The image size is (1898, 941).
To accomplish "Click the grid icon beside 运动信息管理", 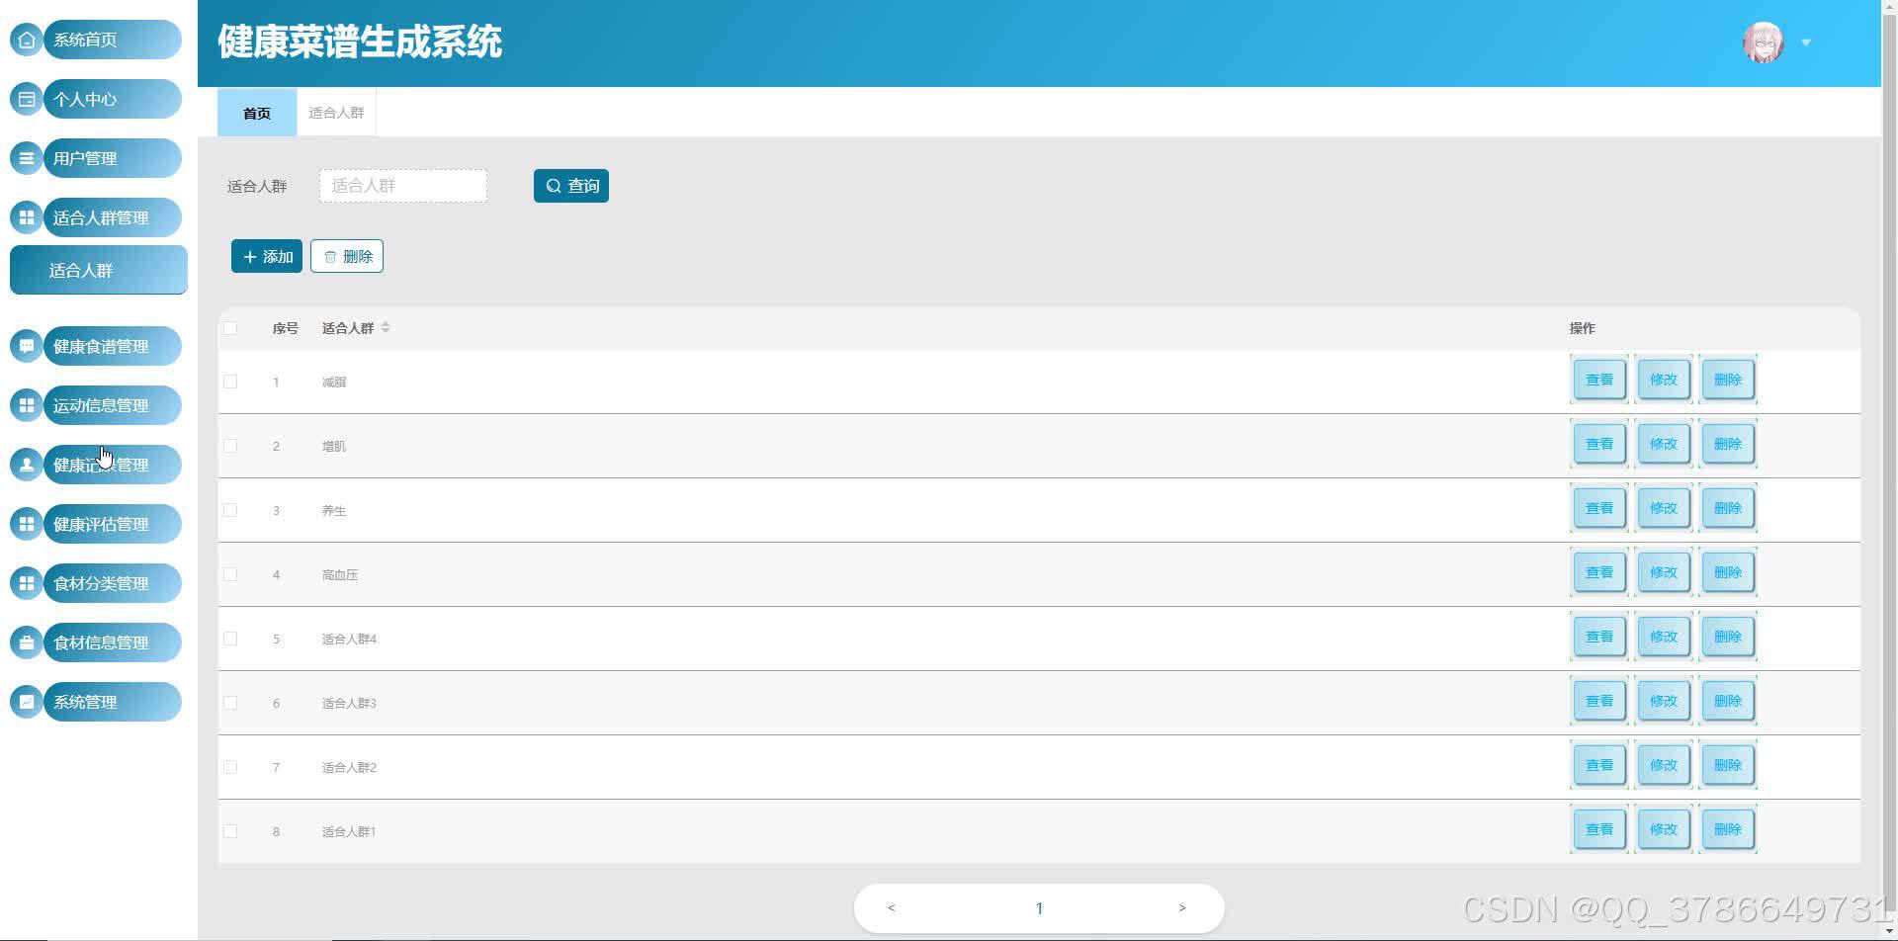I will pyautogui.click(x=27, y=405).
